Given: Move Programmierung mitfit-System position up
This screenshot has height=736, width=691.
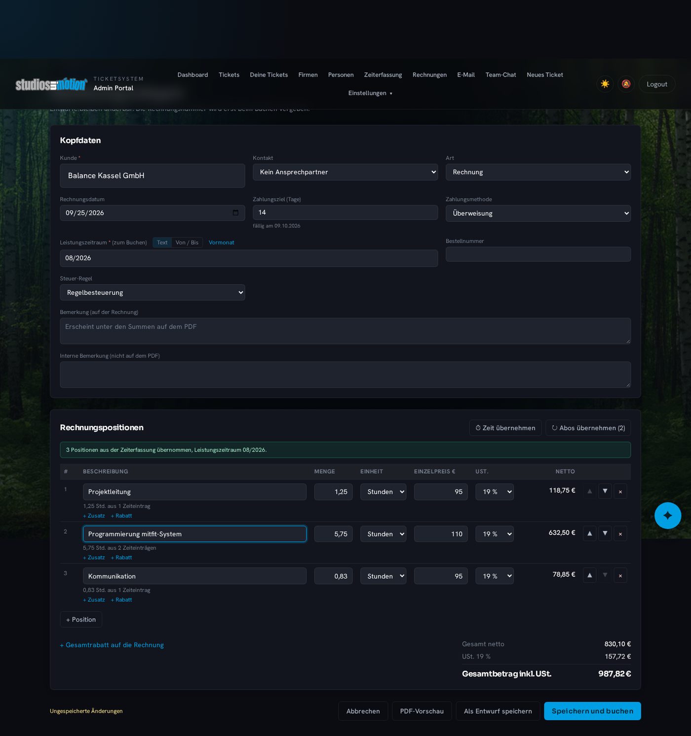Looking at the screenshot, I should pyautogui.click(x=589, y=533).
